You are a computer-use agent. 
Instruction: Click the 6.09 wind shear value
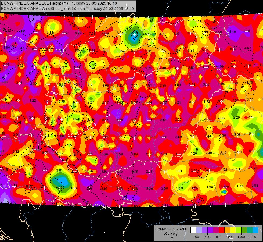59,188
